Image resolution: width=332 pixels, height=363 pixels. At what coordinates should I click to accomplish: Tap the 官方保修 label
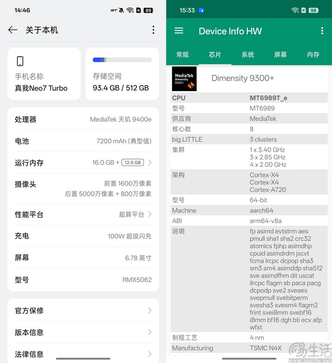coord(29,310)
